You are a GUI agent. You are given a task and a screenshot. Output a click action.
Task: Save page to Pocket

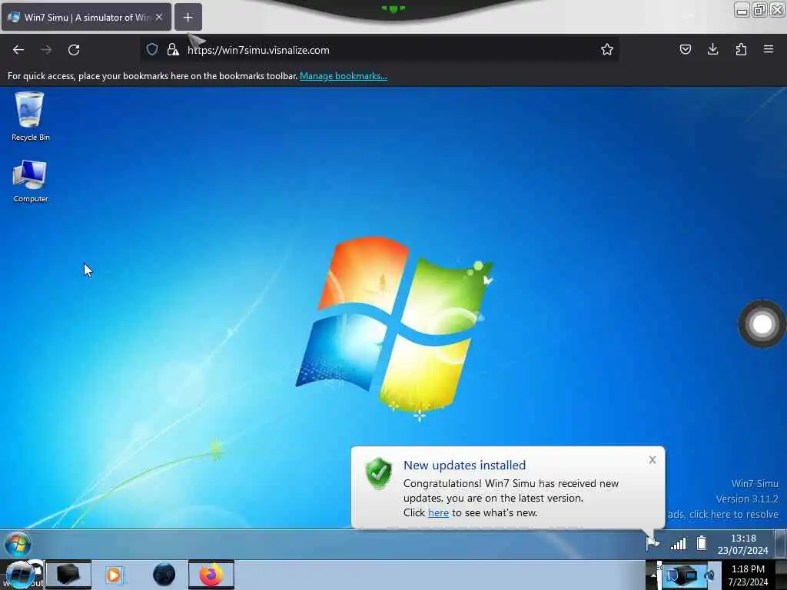click(686, 49)
